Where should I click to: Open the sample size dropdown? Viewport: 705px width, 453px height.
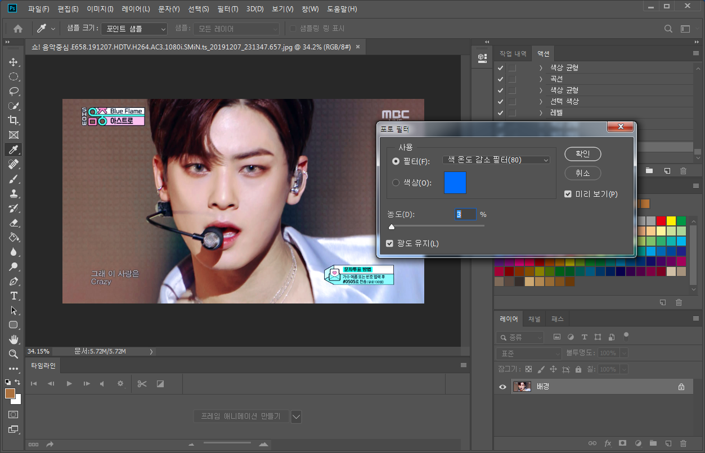tap(133, 29)
